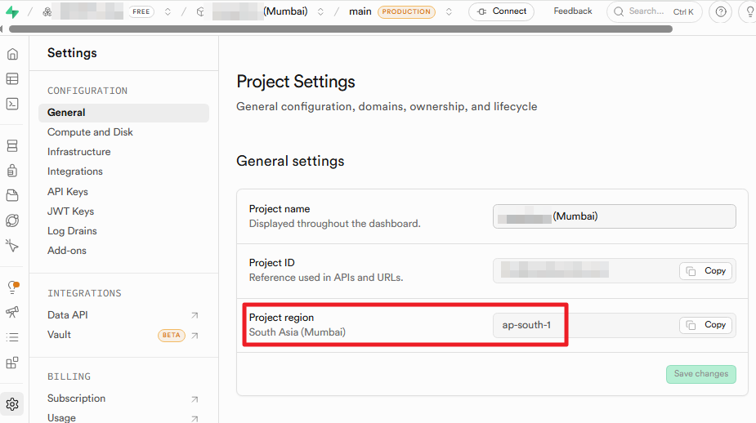
Task: Click the FREE plan badge
Action: 141,11
